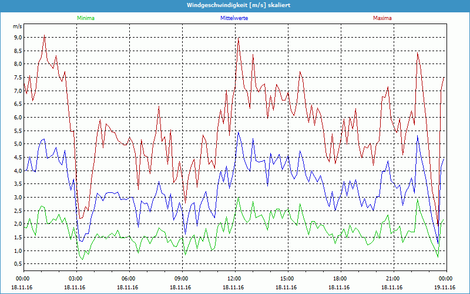Click the '12:00' time axis label

pyautogui.click(x=235, y=279)
